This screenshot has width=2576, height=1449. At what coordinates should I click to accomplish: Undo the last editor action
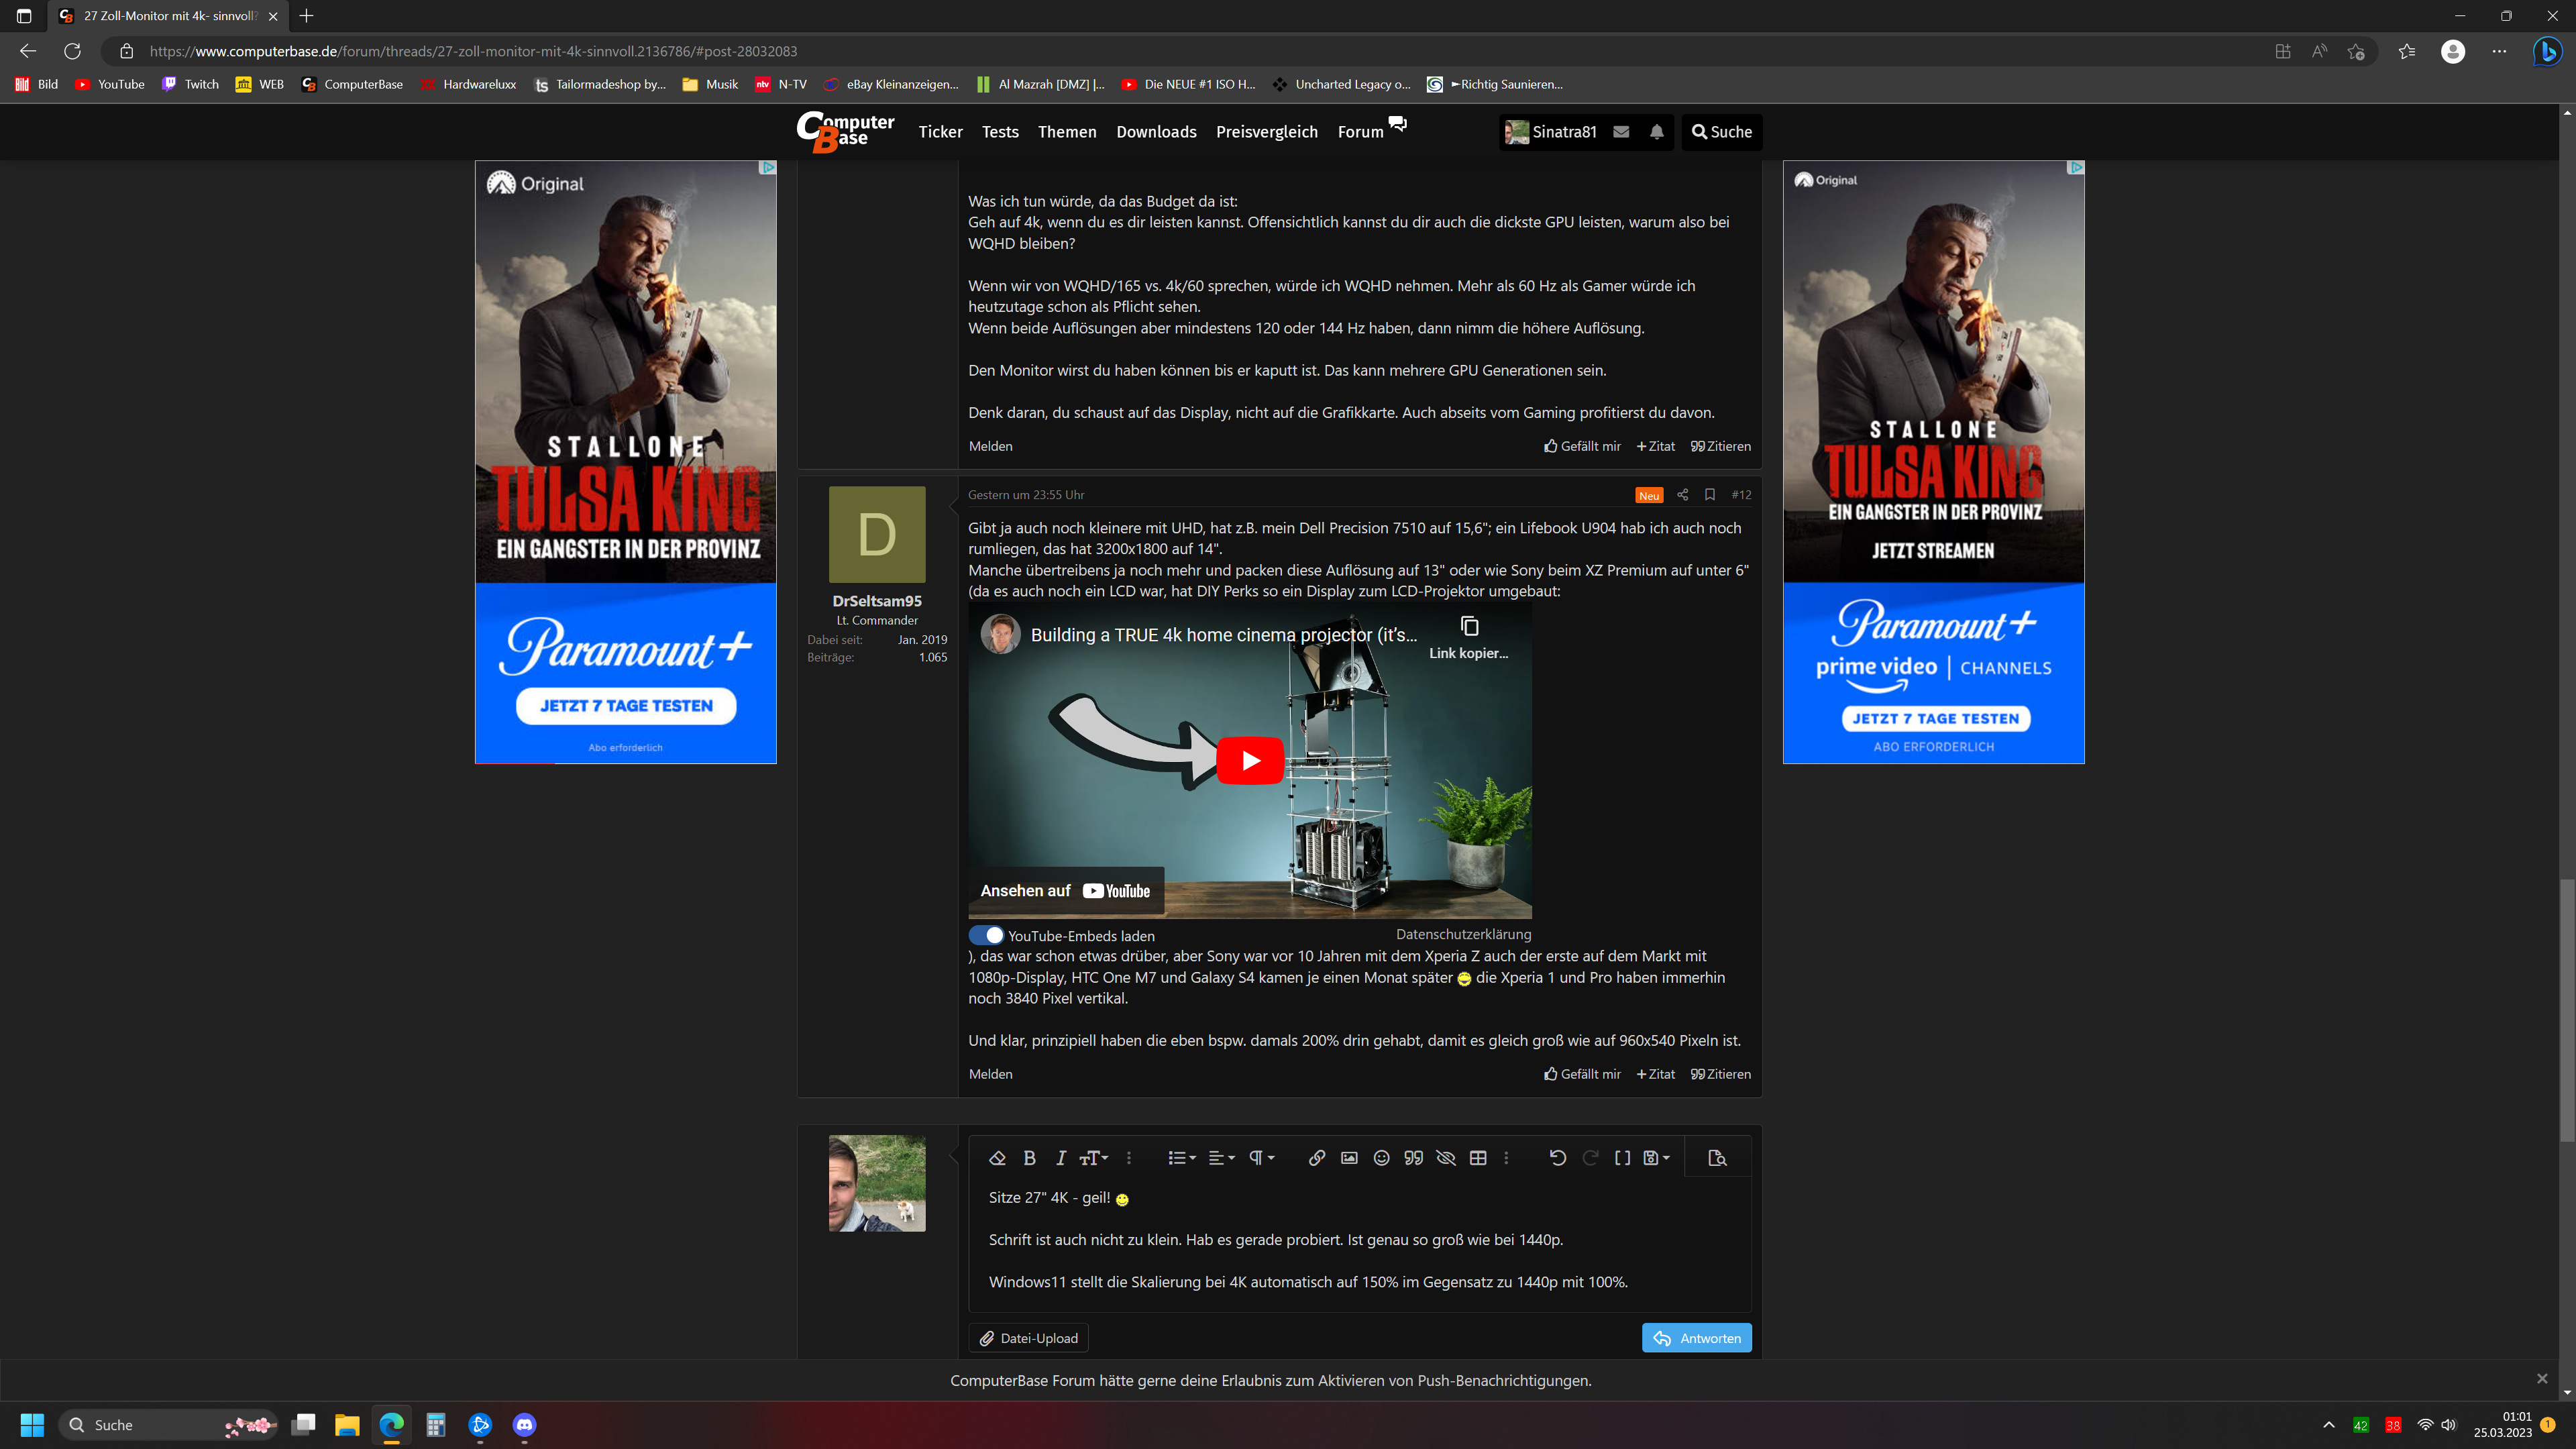[x=1557, y=1158]
